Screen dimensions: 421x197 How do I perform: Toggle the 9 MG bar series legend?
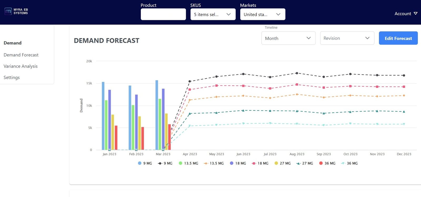145,163
